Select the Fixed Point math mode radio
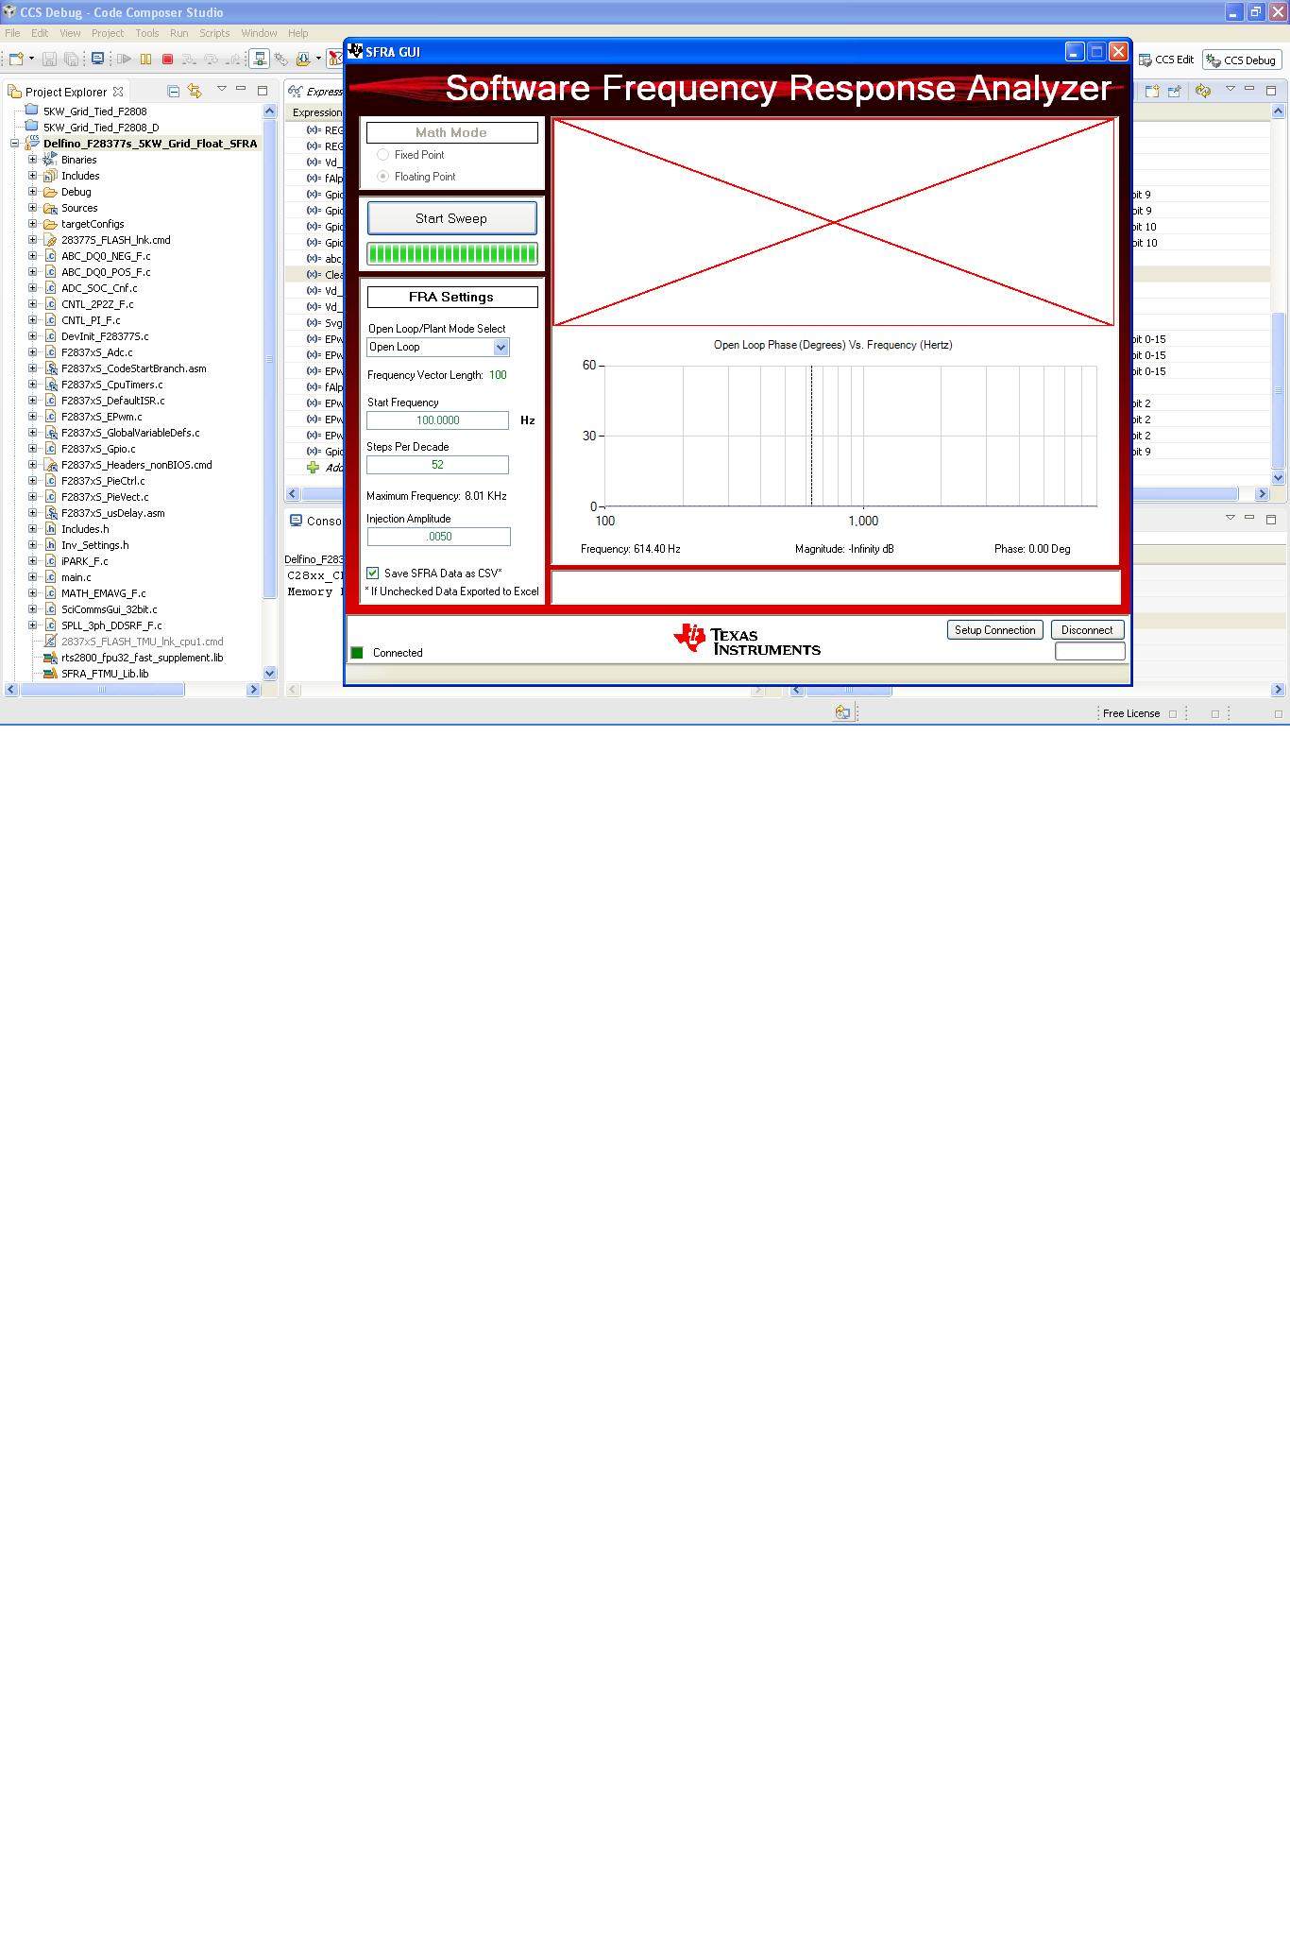Image resolution: width=1290 pixels, height=1935 pixels. [x=382, y=154]
